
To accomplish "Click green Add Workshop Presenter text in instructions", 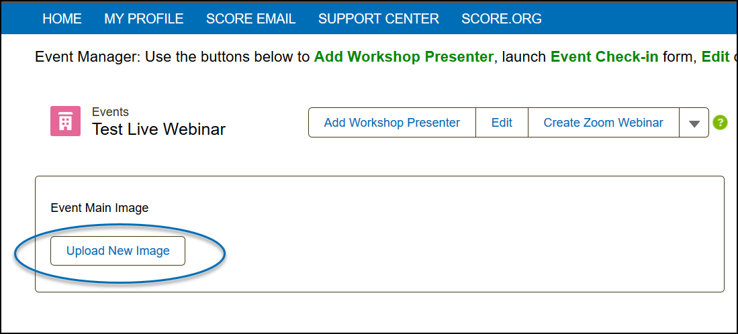I will (403, 57).
